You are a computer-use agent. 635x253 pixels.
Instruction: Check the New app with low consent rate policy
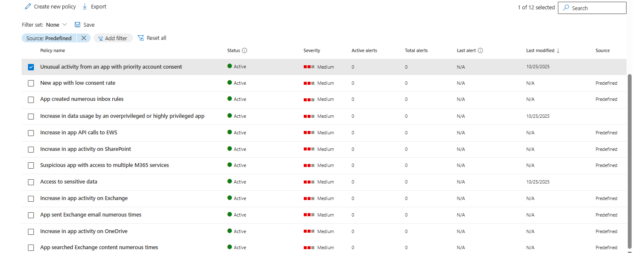pos(31,83)
